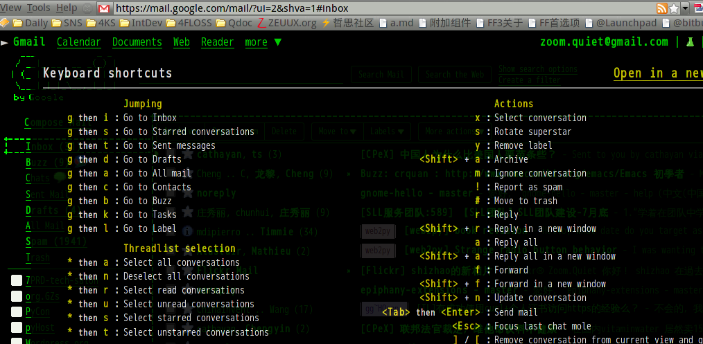Open Trash in the sidebar
The height and width of the screenshot is (344, 703).
coord(37,257)
